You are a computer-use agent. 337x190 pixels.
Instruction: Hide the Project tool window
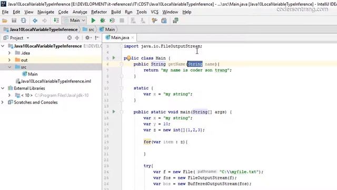coord(97,38)
